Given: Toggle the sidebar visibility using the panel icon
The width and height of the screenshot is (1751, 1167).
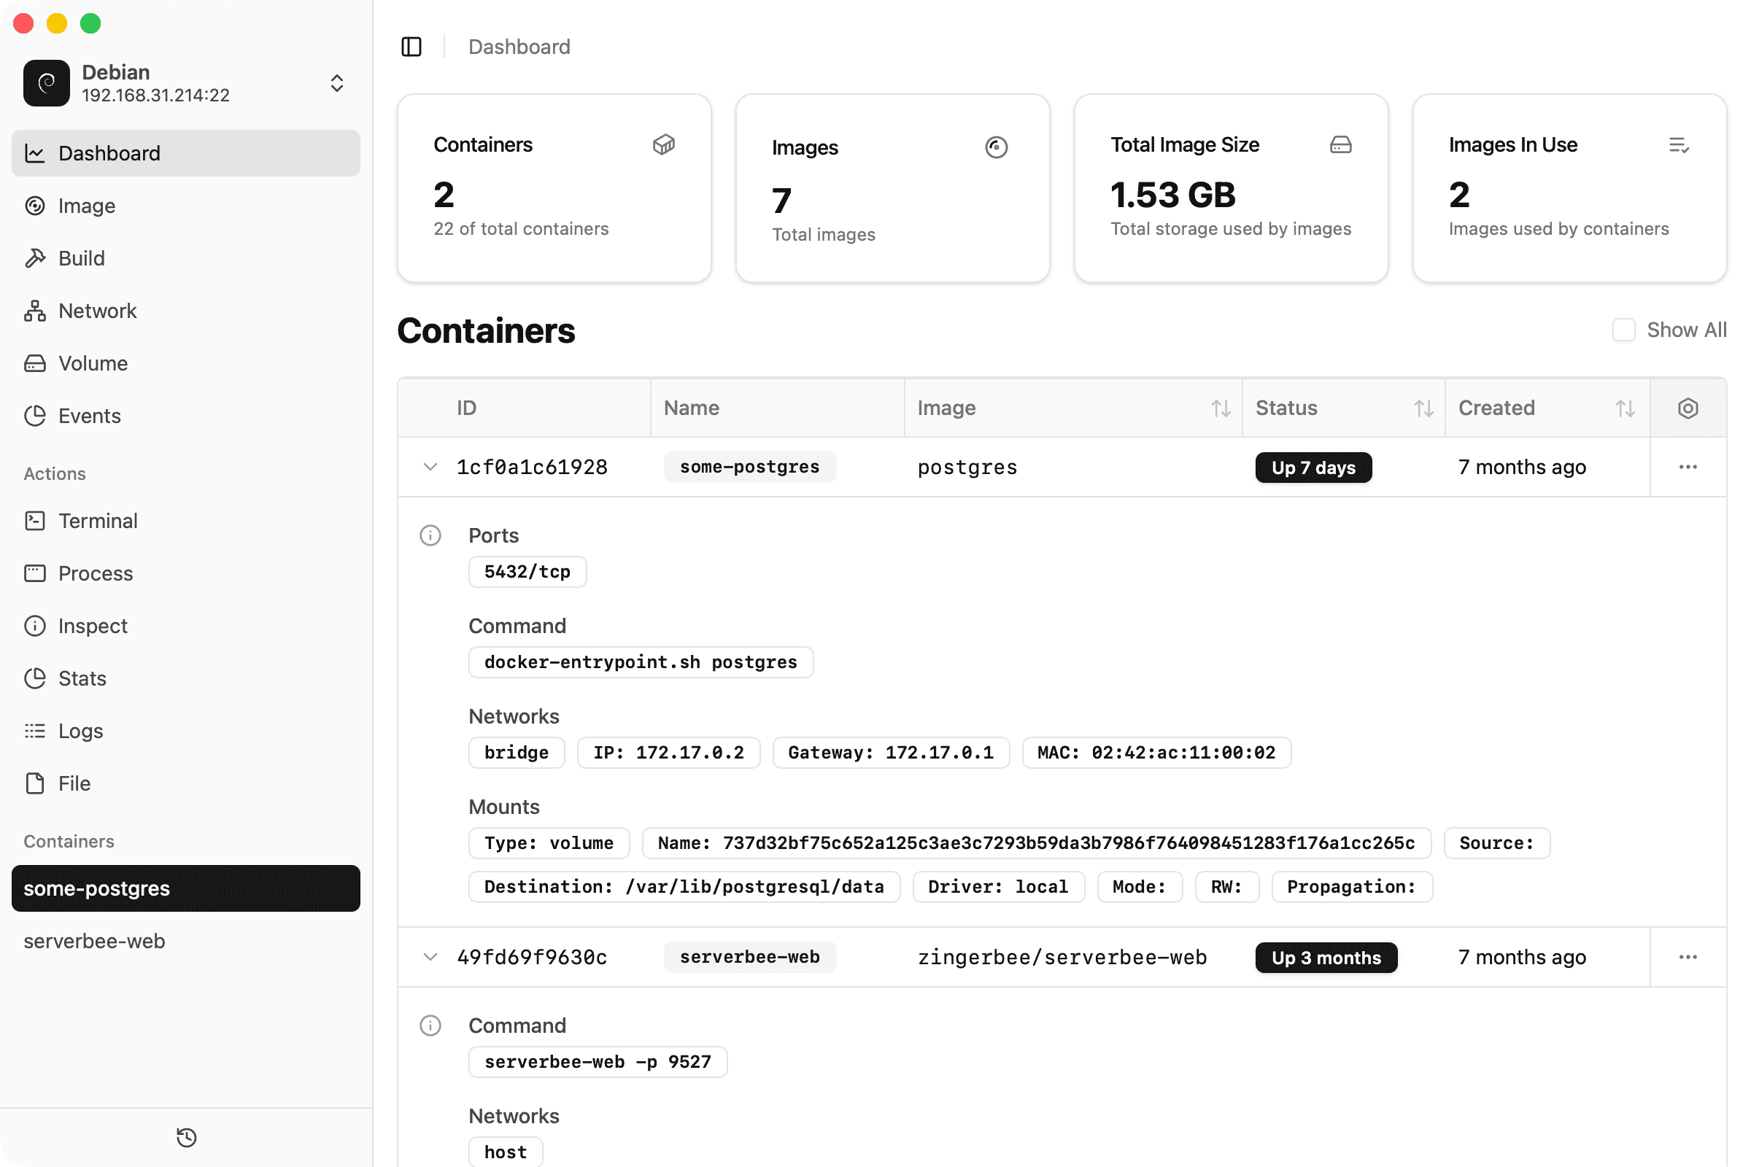Looking at the screenshot, I should point(411,46).
